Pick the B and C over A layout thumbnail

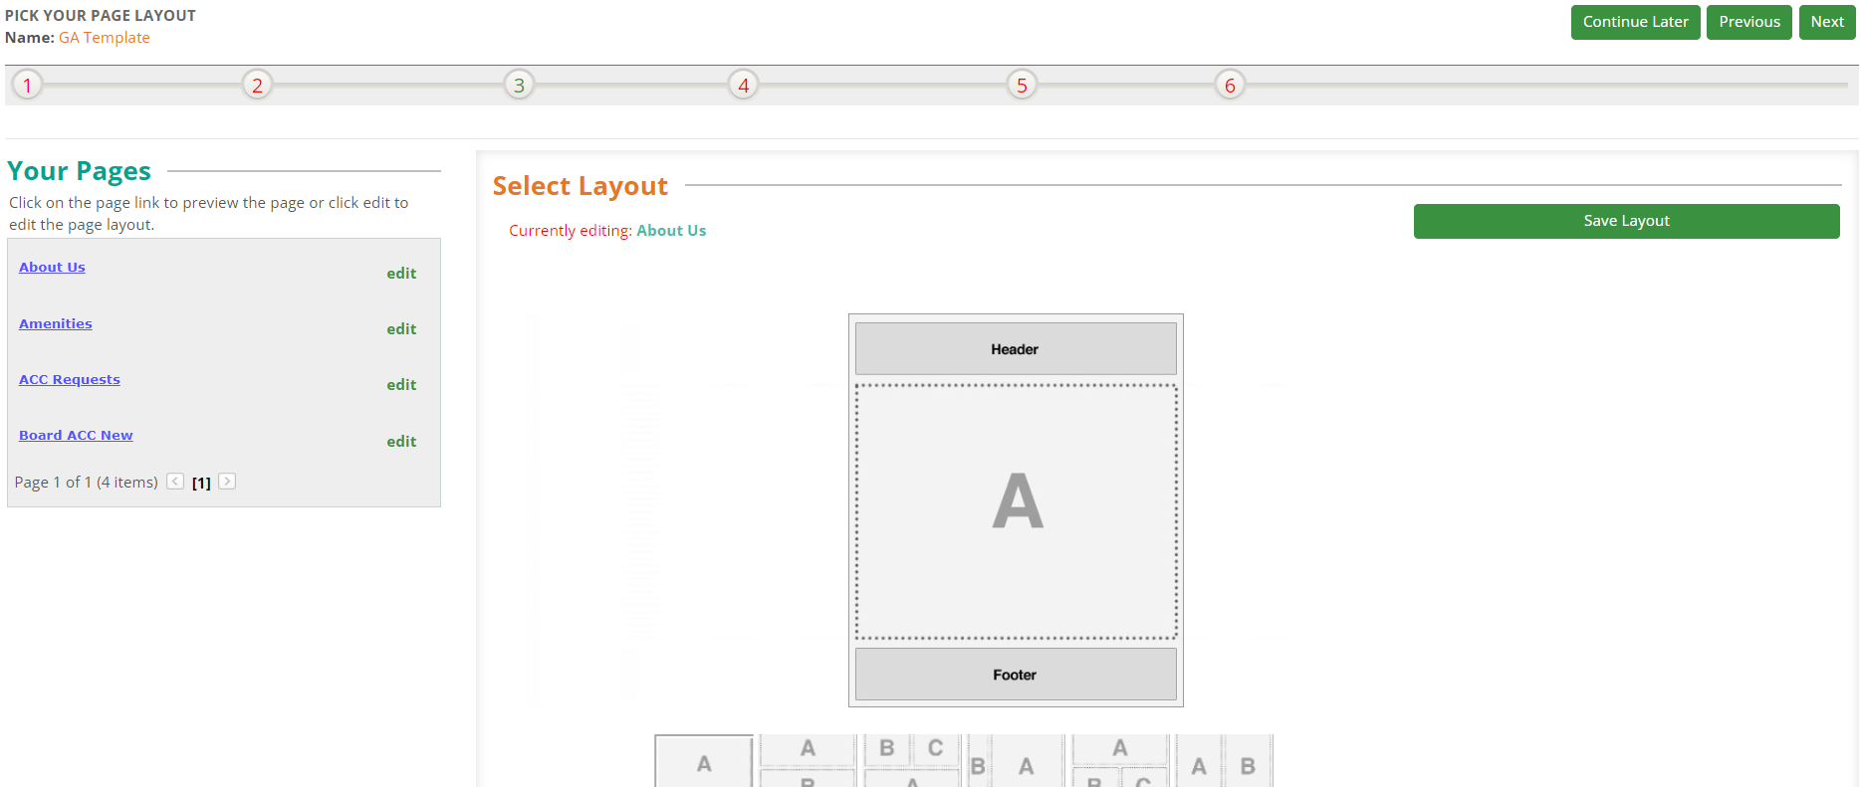912,761
